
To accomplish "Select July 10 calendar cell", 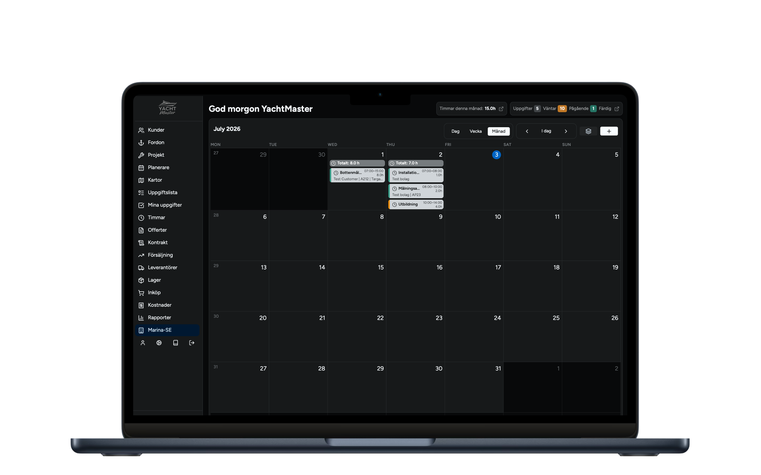I will [474, 235].
